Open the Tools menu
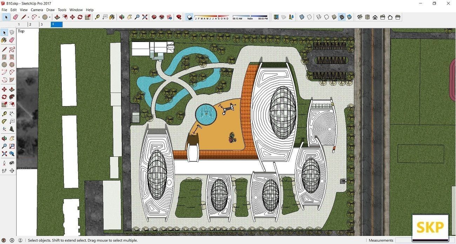The width and height of the screenshot is (456, 244). [x=62, y=10]
